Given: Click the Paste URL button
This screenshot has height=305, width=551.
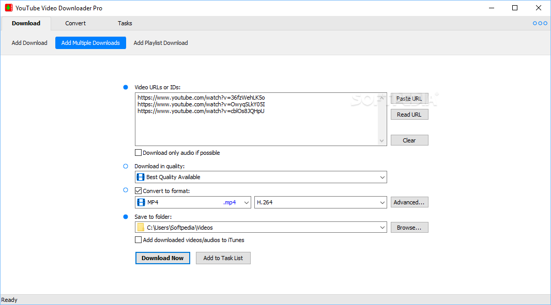Looking at the screenshot, I should 409,99.
